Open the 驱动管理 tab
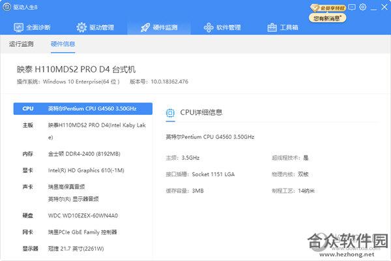Image resolution: width=391 pixels, height=261 pixels. pos(95,27)
